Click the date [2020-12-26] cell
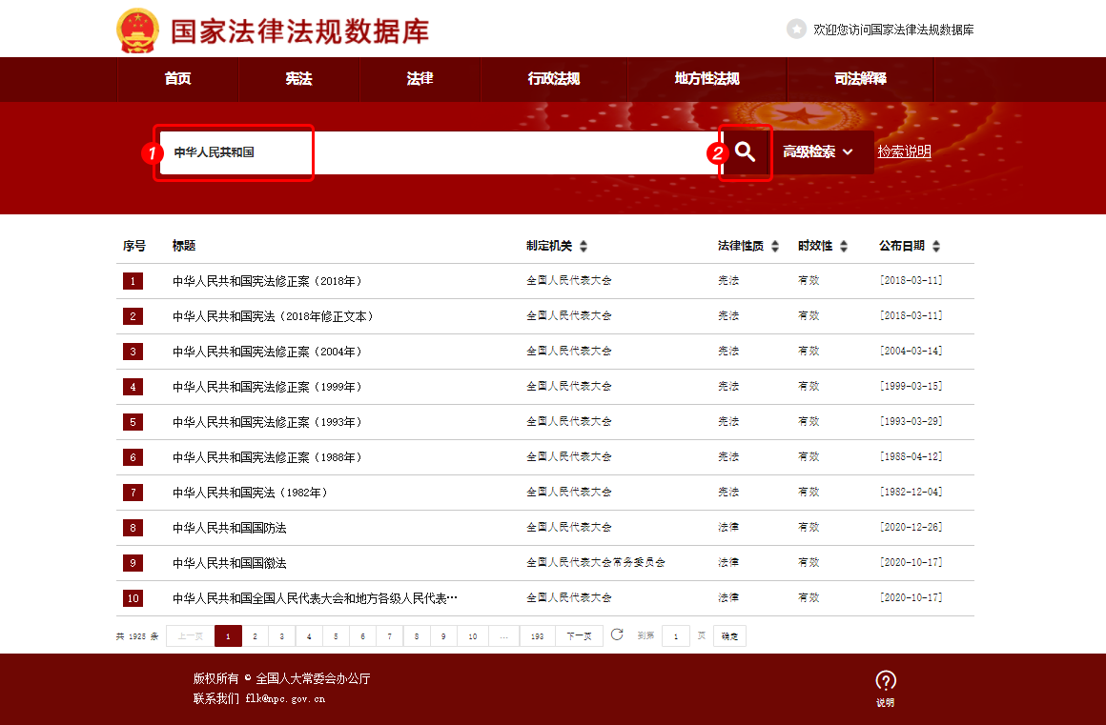This screenshot has height=725, width=1106. [911, 527]
